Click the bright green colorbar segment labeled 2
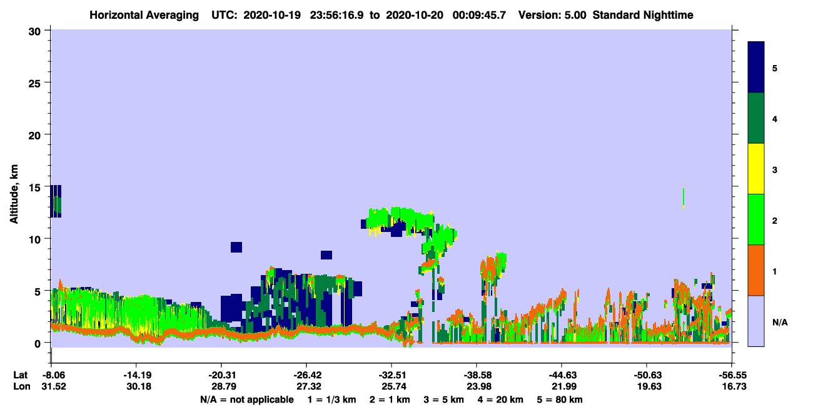Screen dimensions: 813x417 (756, 219)
